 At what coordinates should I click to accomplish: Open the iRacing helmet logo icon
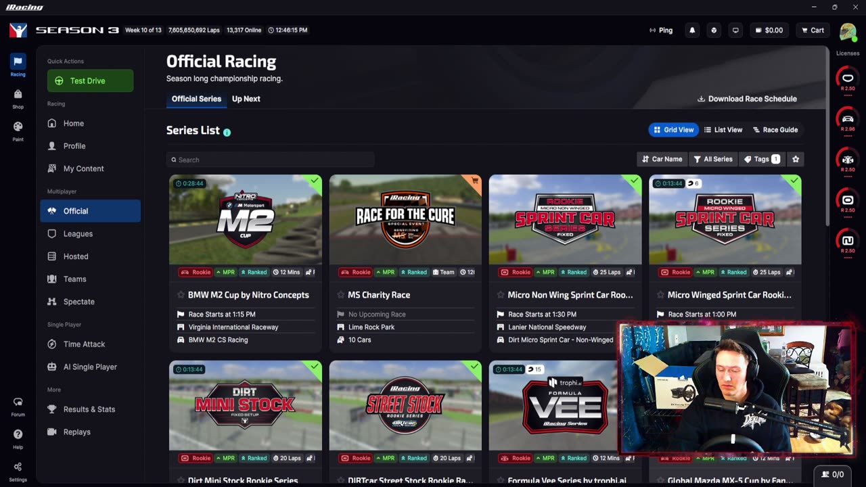click(x=18, y=30)
